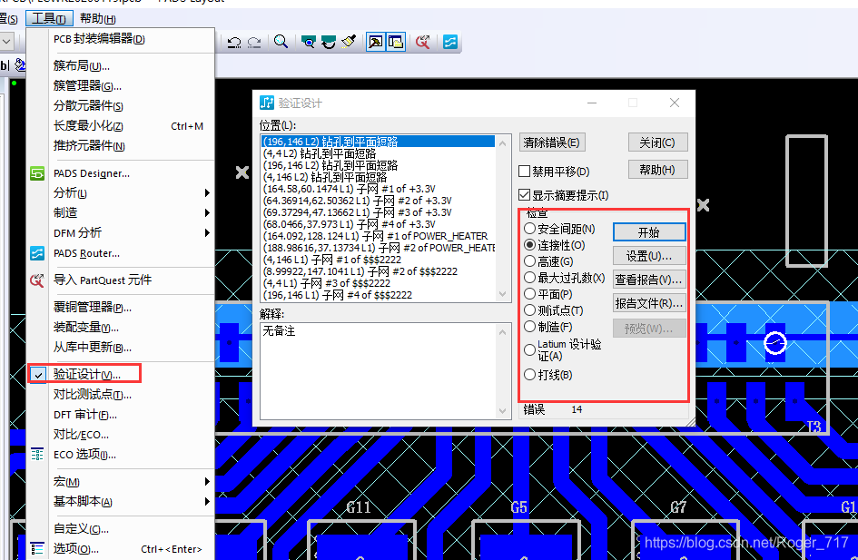Select the Zoom magnifier tool
858x560 pixels.
click(x=281, y=42)
